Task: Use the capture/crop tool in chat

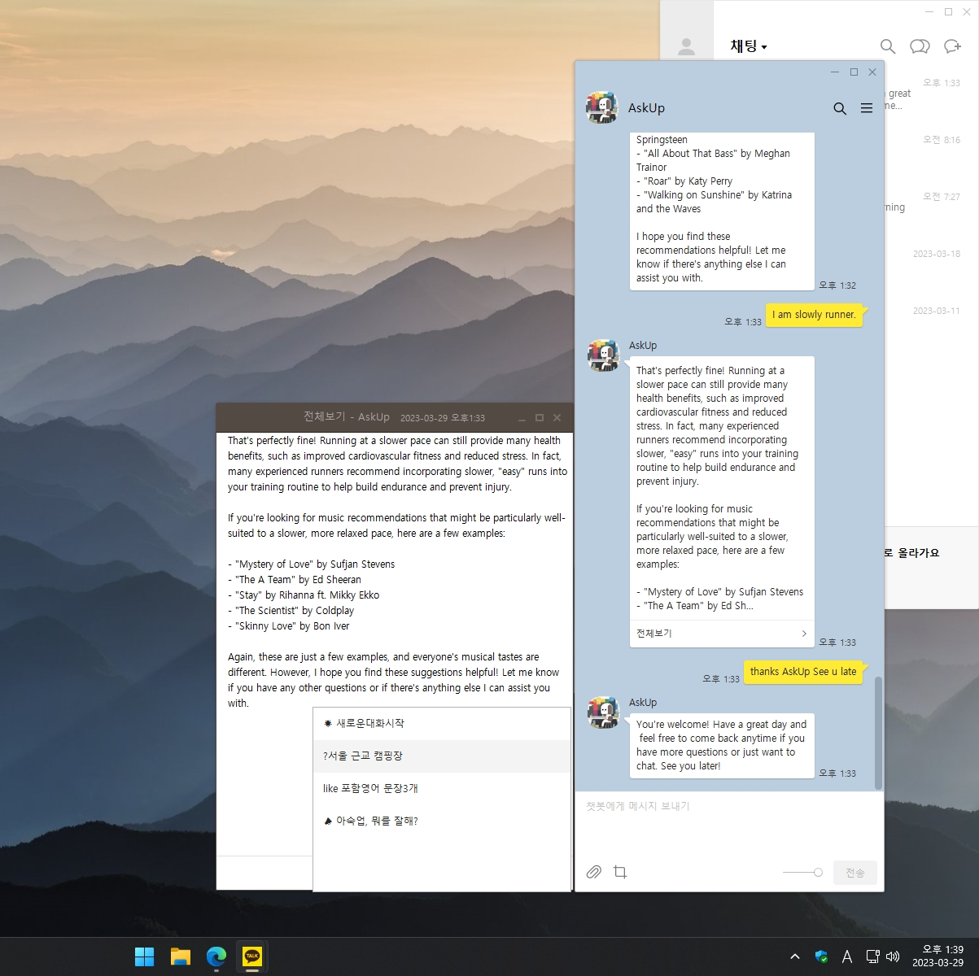Action: pos(620,872)
